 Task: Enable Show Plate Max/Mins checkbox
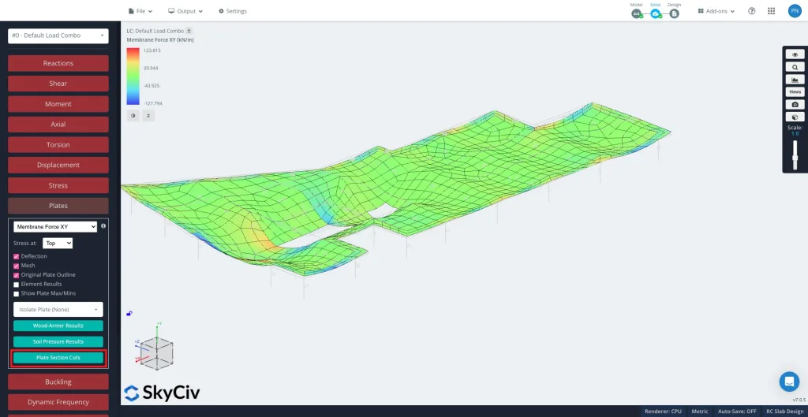coord(17,293)
